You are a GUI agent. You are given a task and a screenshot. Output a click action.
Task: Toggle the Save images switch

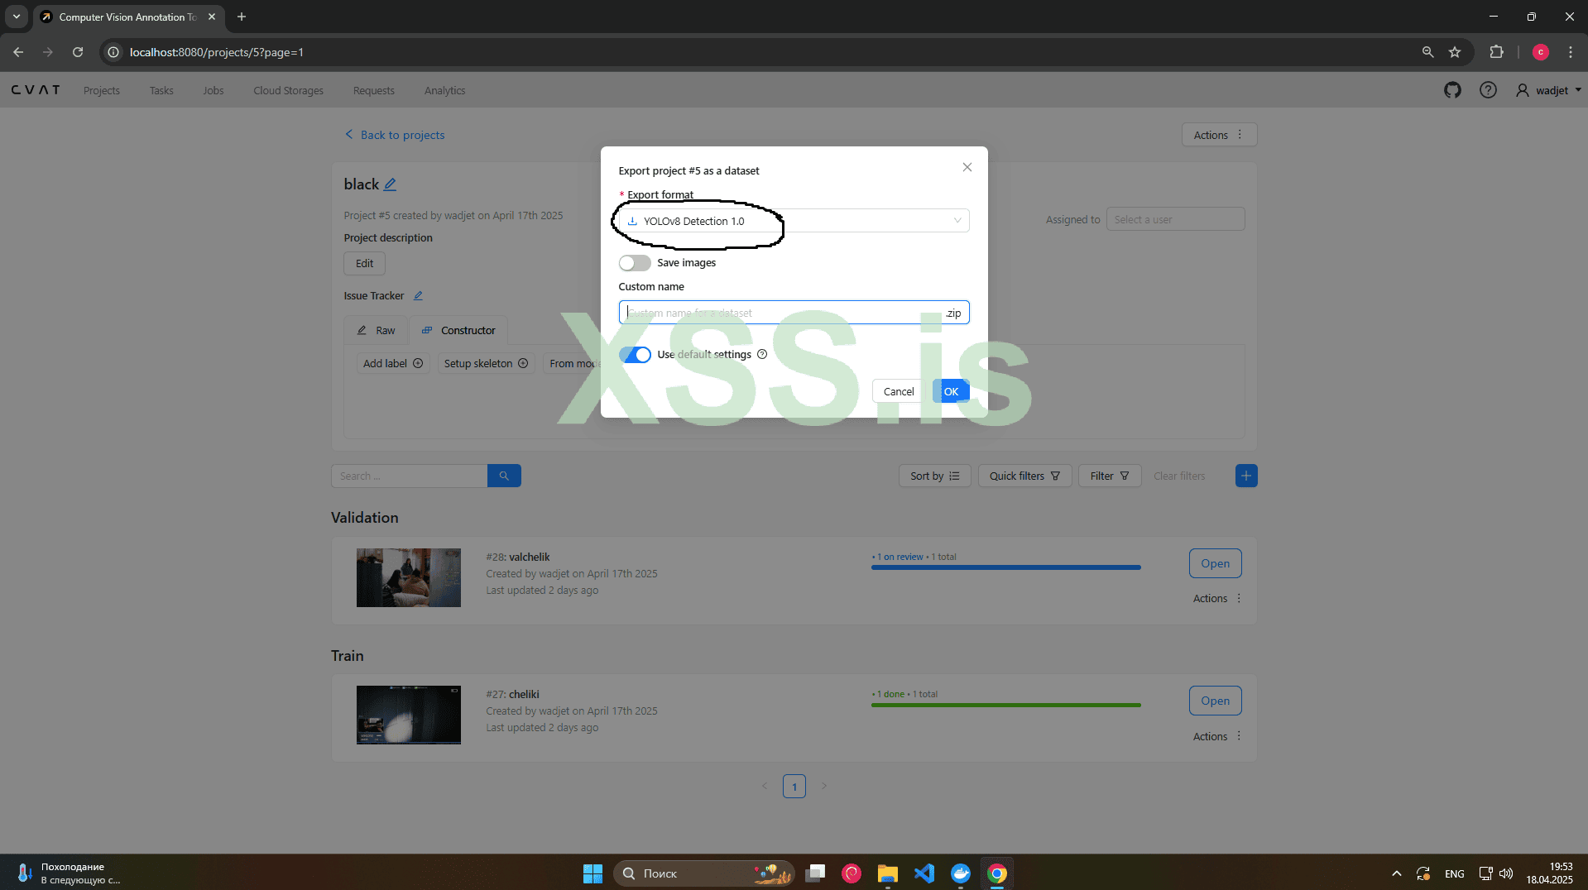click(x=635, y=263)
